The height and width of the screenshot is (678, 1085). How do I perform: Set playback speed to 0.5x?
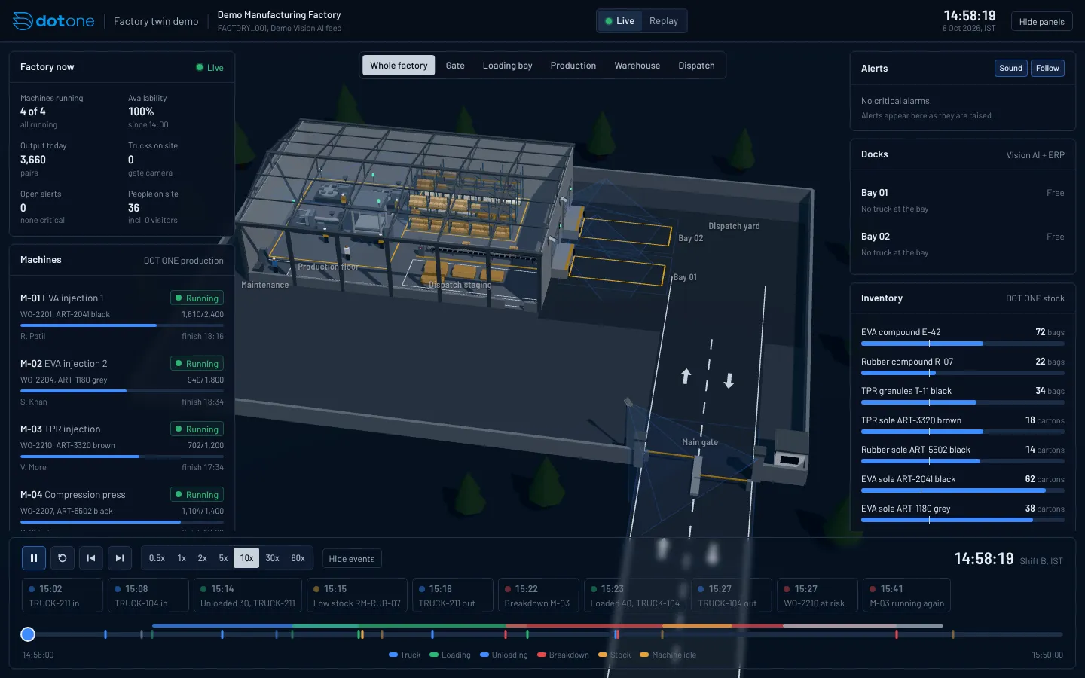[157, 558]
